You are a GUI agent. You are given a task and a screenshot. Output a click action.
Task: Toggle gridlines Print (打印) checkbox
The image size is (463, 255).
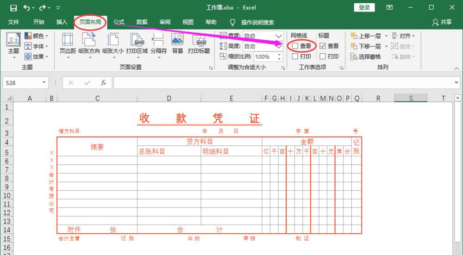tap(295, 56)
